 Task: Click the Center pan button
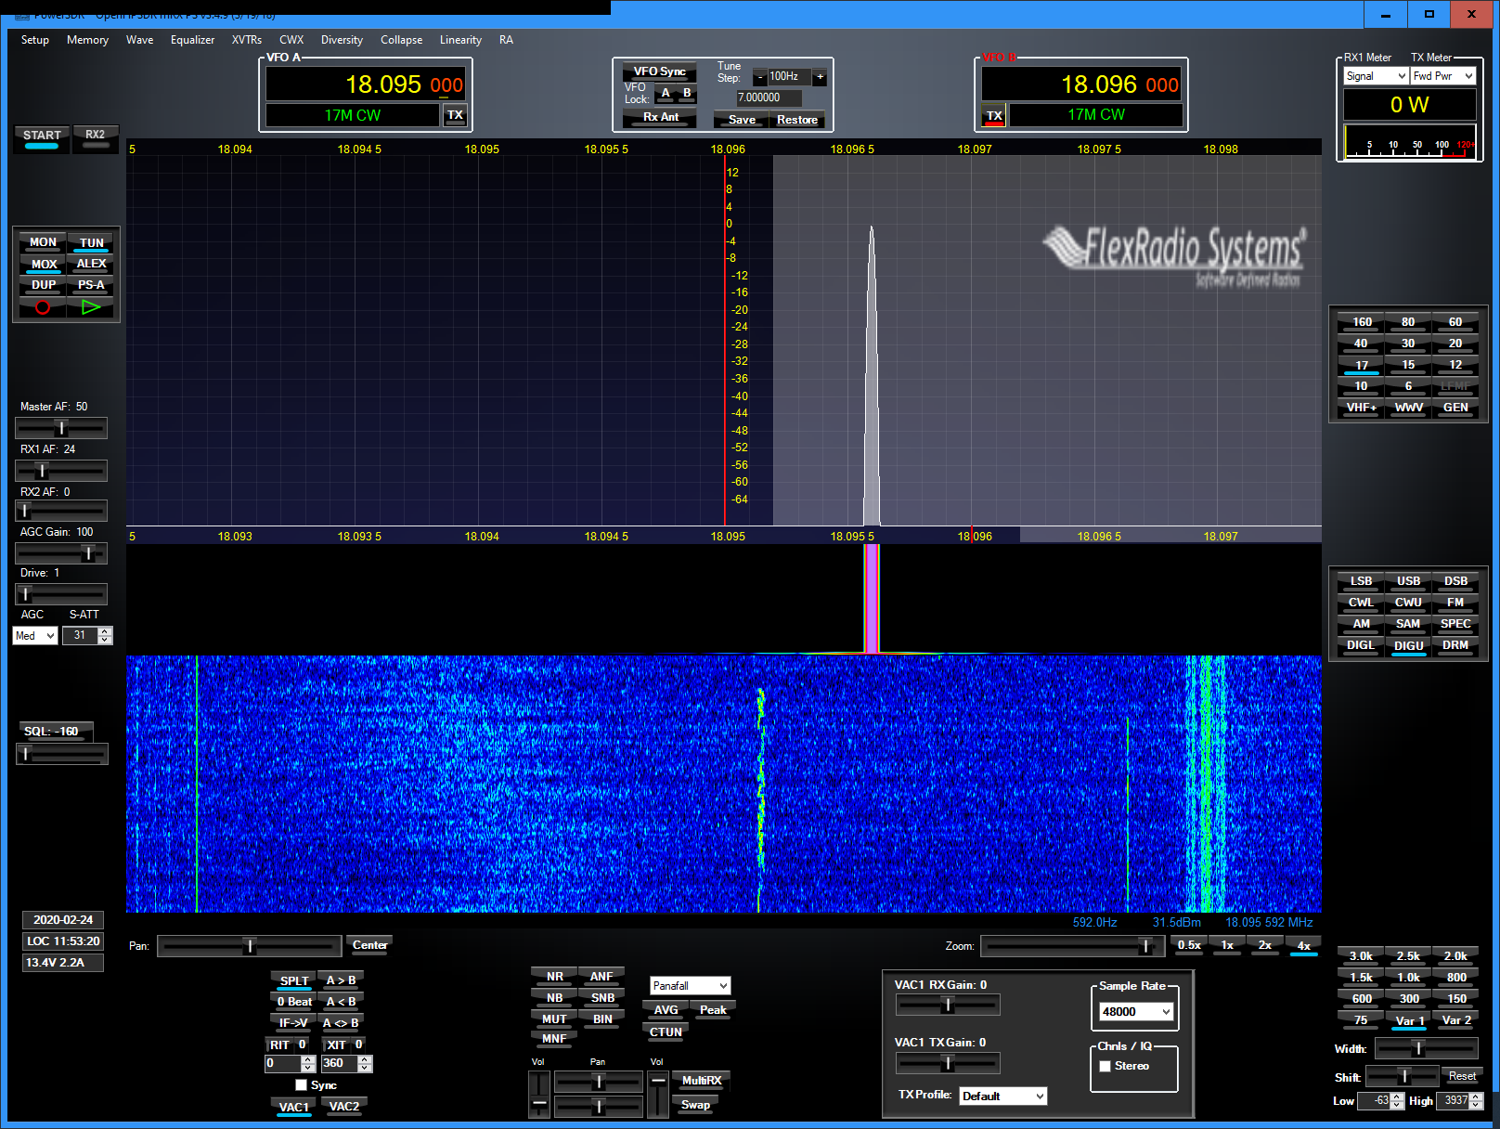(369, 945)
